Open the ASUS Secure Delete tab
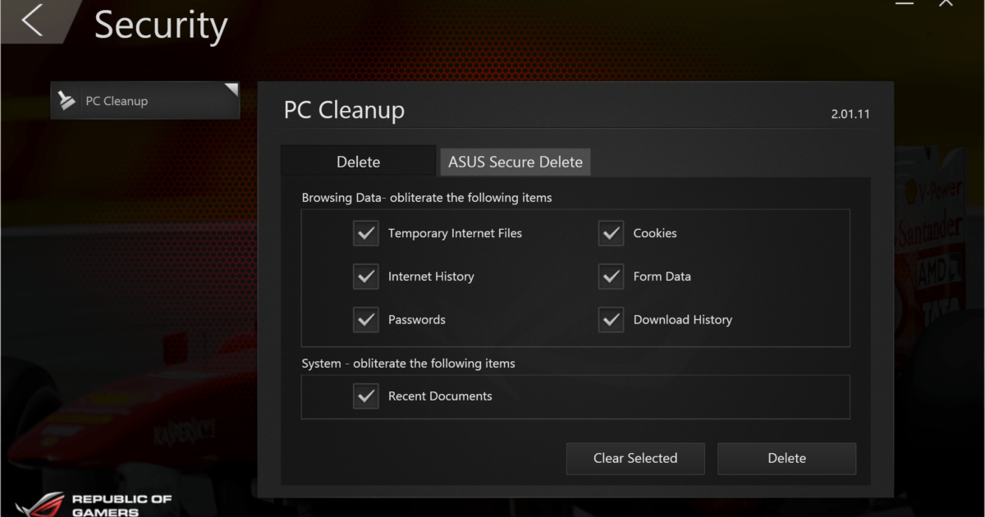 515,162
